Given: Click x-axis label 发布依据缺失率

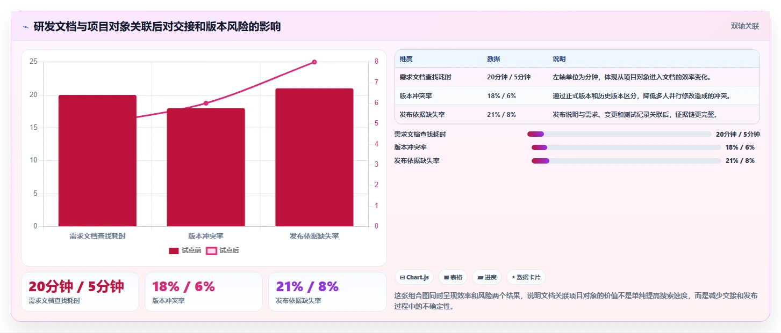Looking at the screenshot, I should pos(314,236).
